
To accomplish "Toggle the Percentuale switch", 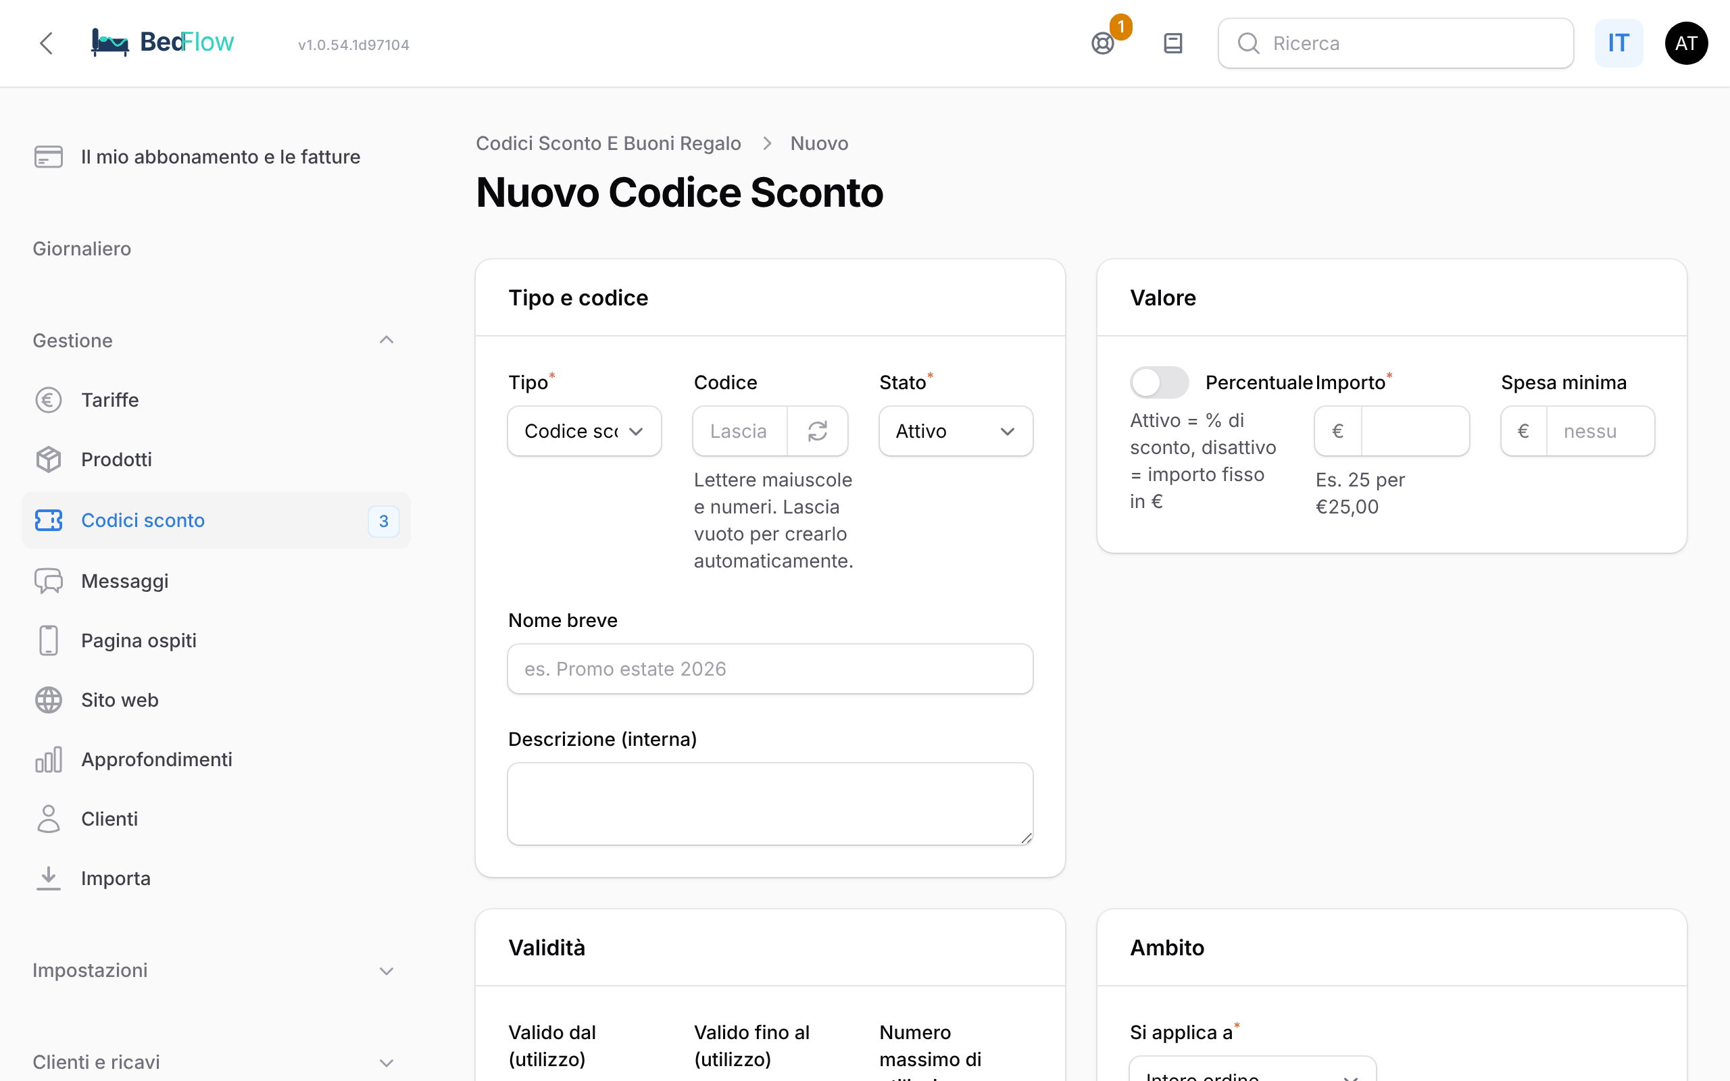I will point(1159,382).
